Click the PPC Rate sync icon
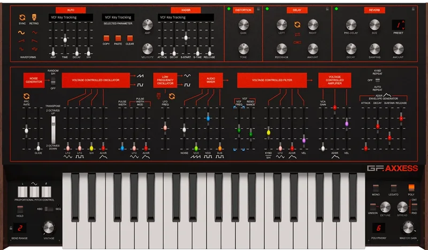This screenshot has height=250, width=428. [26, 96]
